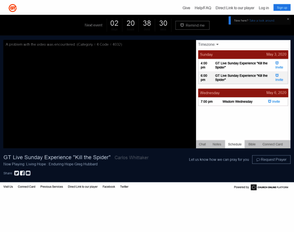This screenshot has height=232, width=294.
Task: Open the Twitter footer link
Action: pos(124,187)
